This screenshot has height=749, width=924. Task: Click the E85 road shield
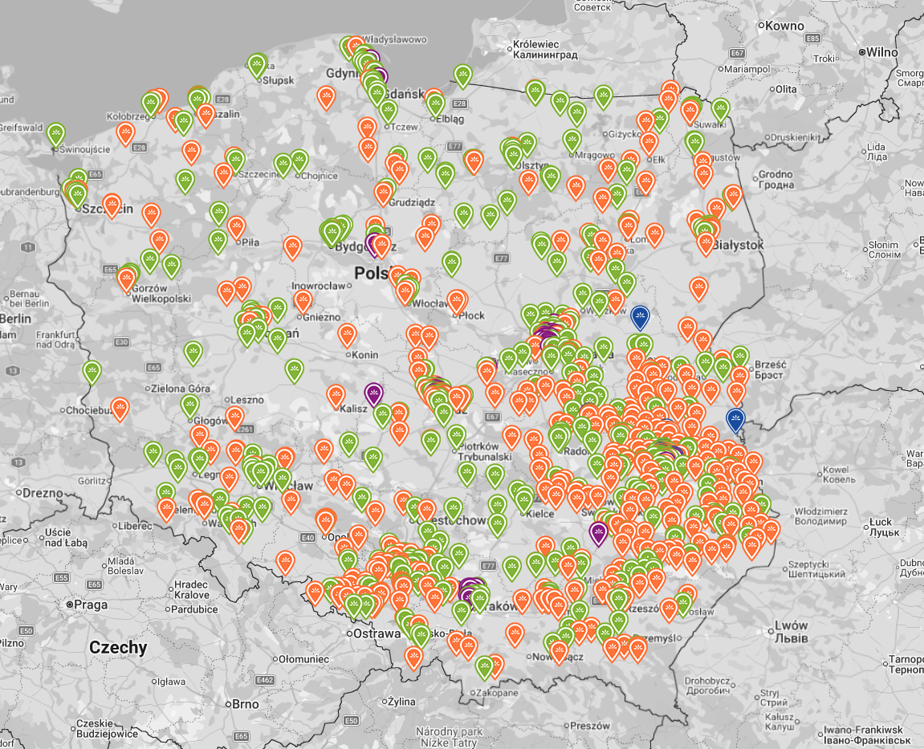[812, 39]
